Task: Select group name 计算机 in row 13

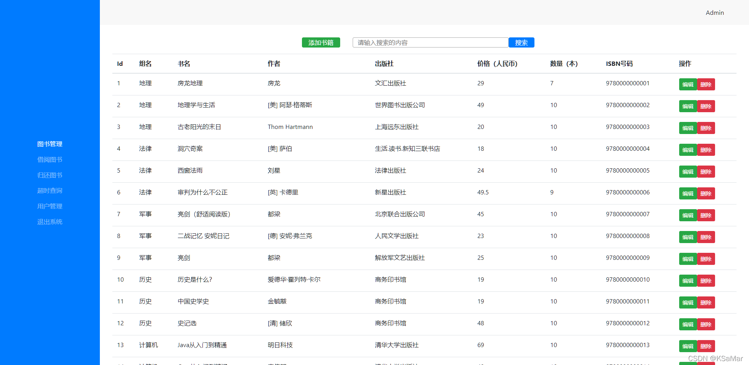Action: [x=149, y=345]
